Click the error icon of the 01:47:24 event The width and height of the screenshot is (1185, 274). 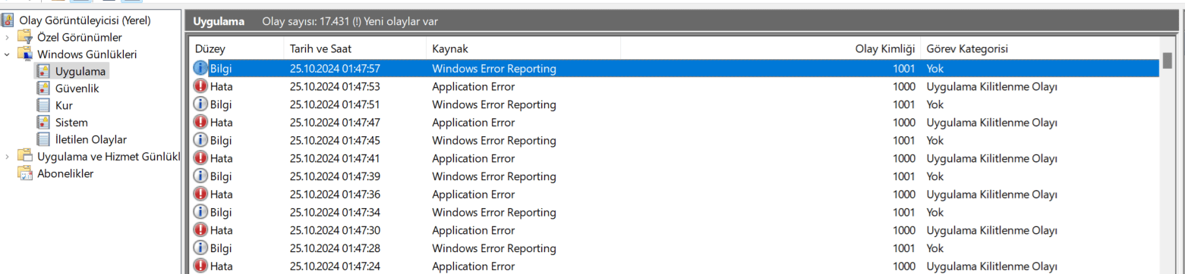200,266
